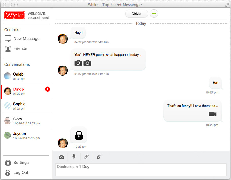Image resolution: width=231 pixels, height=180 pixels.
Task: Click Dirkie's avatar beside Hey!! message
Action: tap(63, 39)
